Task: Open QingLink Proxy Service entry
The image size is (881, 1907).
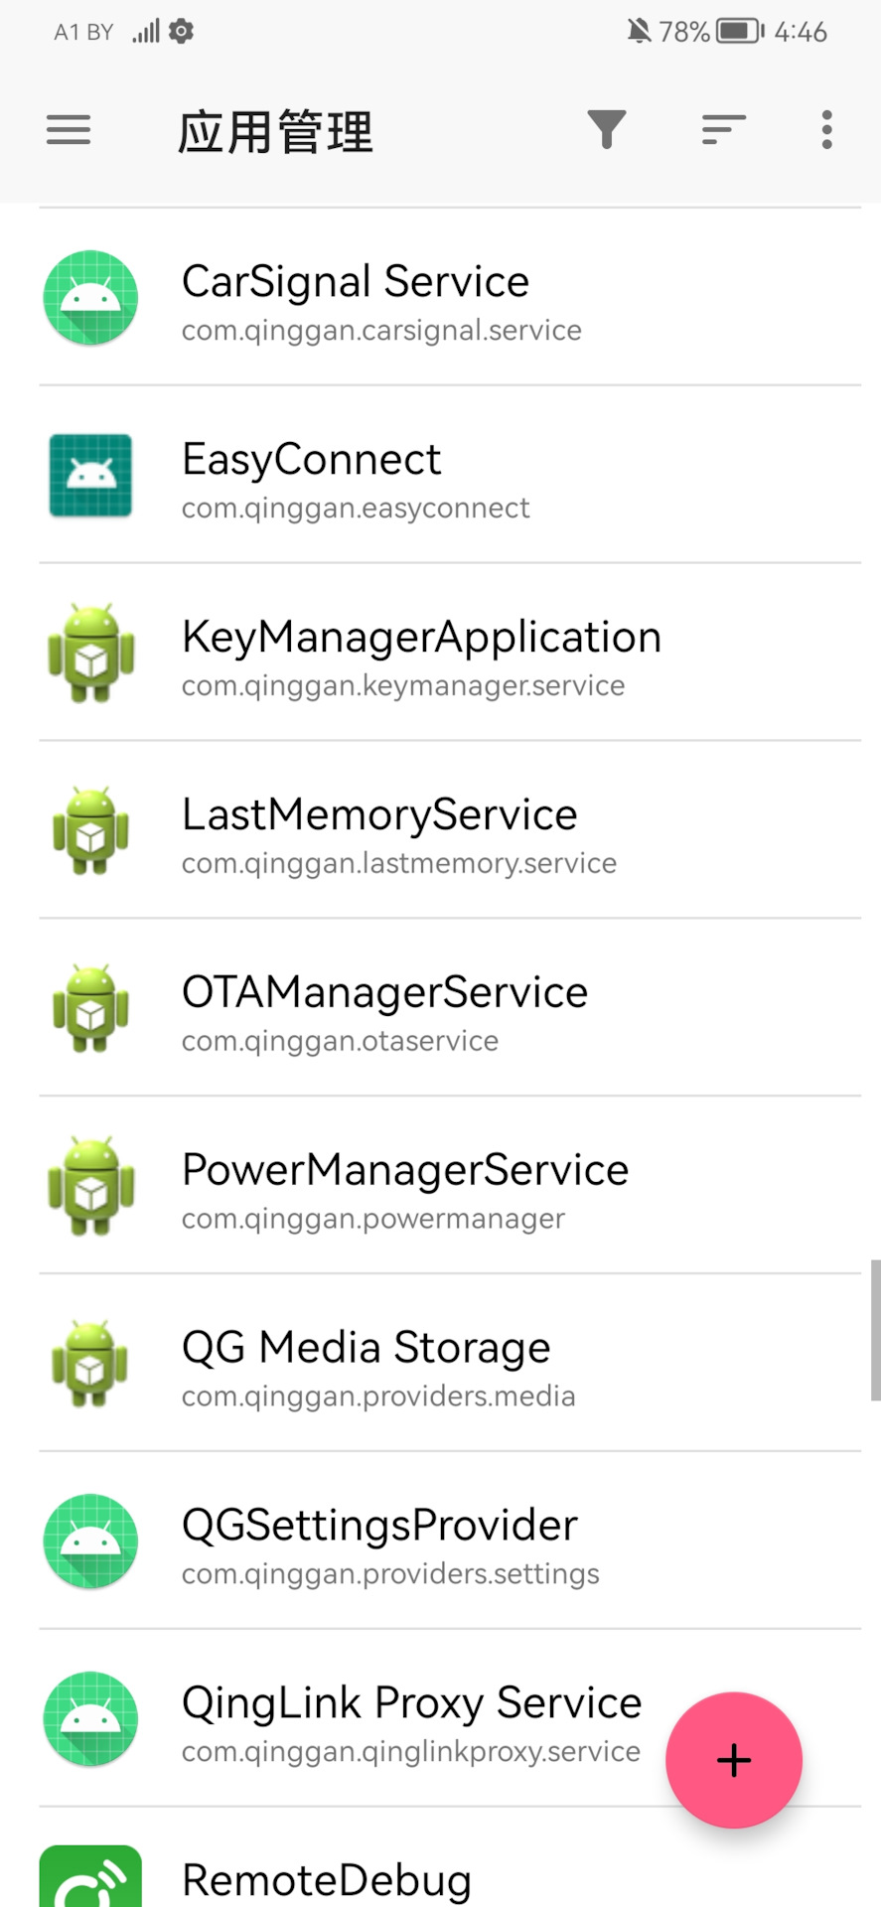Action: tap(450, 1719)
